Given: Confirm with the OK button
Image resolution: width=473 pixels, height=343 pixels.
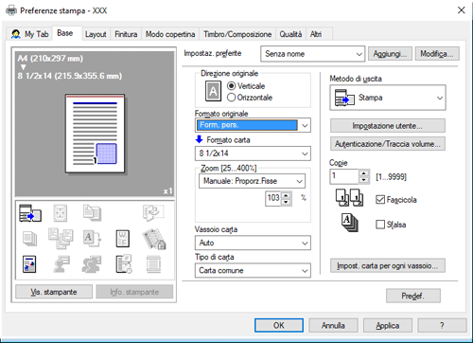Looking at the screenshot, I should click(x=279, y=325).
